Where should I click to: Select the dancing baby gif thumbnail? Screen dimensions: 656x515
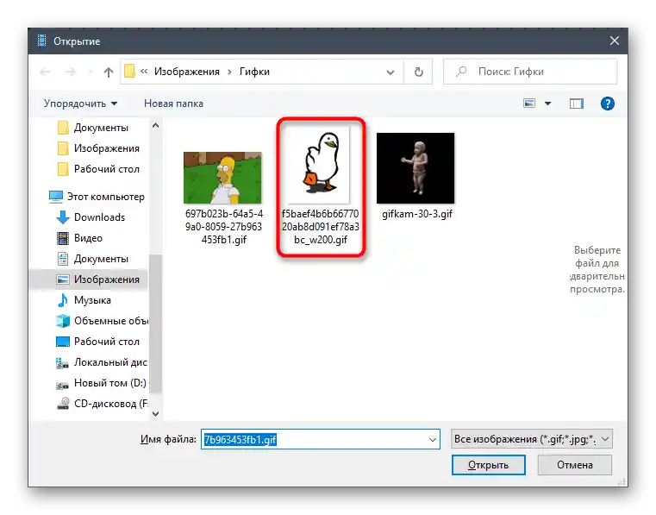[x=415, y=168]
